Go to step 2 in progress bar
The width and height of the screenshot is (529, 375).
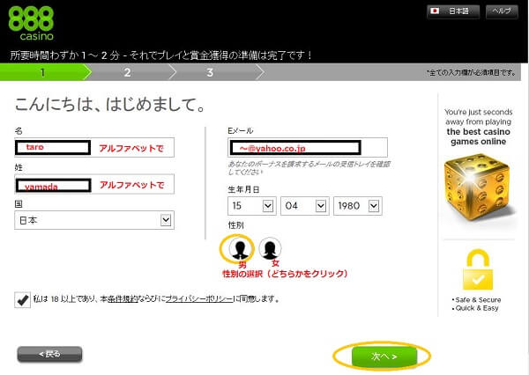click(x=127, y=72)
